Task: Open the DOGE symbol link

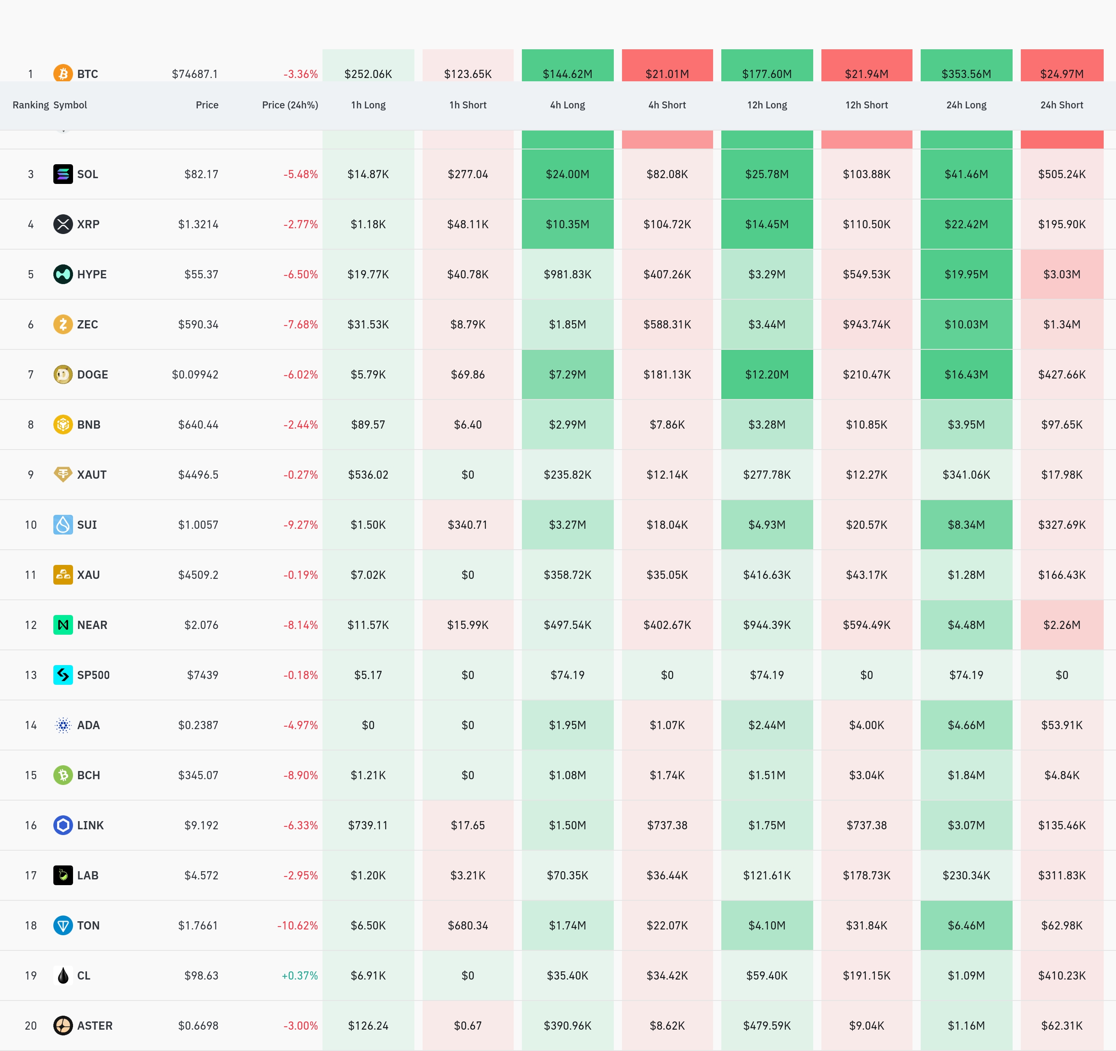Action: click(93, 374)
